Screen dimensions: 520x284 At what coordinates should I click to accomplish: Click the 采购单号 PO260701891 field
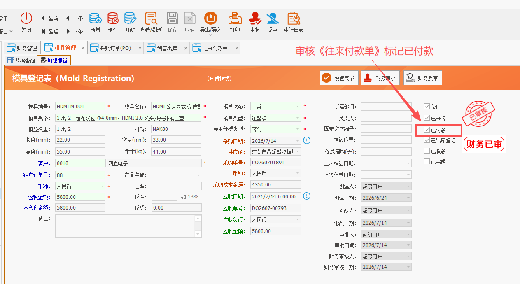pos(275,162)
